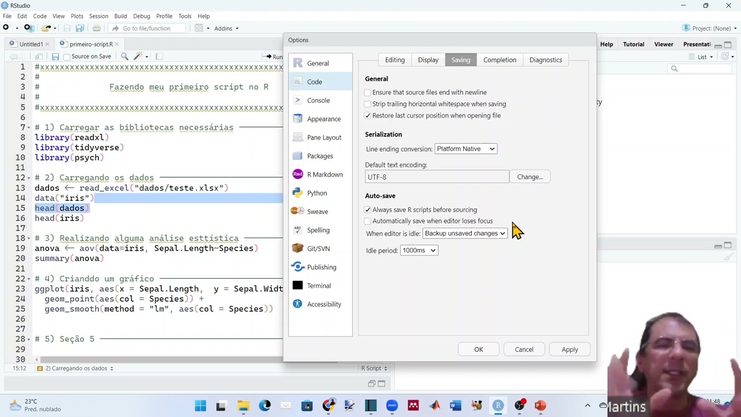Open the Git/SVN options category

pyautogui.click(x=320, y=248)
